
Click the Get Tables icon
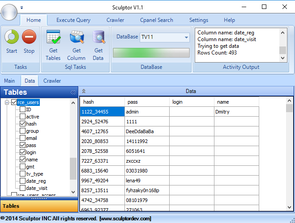coord(53,37)
